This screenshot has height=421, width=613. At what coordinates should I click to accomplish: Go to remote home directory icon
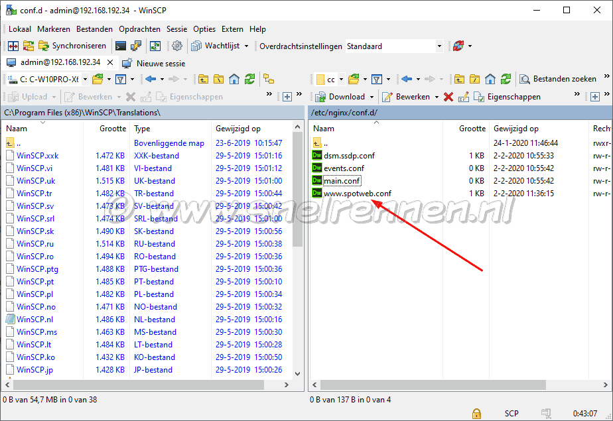pyautogui.click(x=490, y=80)
